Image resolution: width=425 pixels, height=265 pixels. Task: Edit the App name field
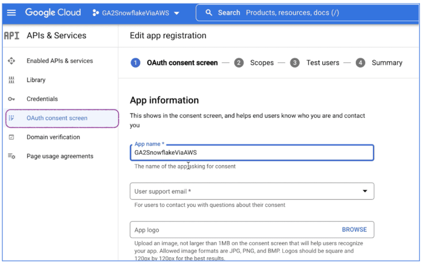[252, 153]
